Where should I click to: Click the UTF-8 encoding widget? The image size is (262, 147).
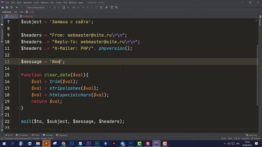pos(237,138)
